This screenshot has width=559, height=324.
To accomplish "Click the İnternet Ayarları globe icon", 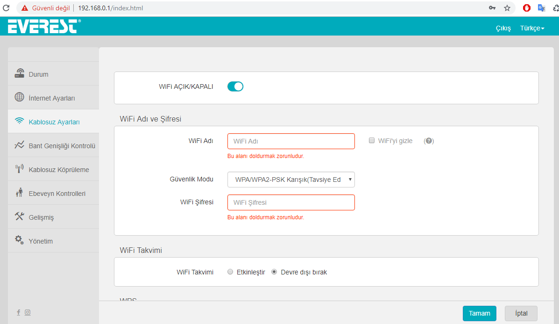I will point(19,98).
